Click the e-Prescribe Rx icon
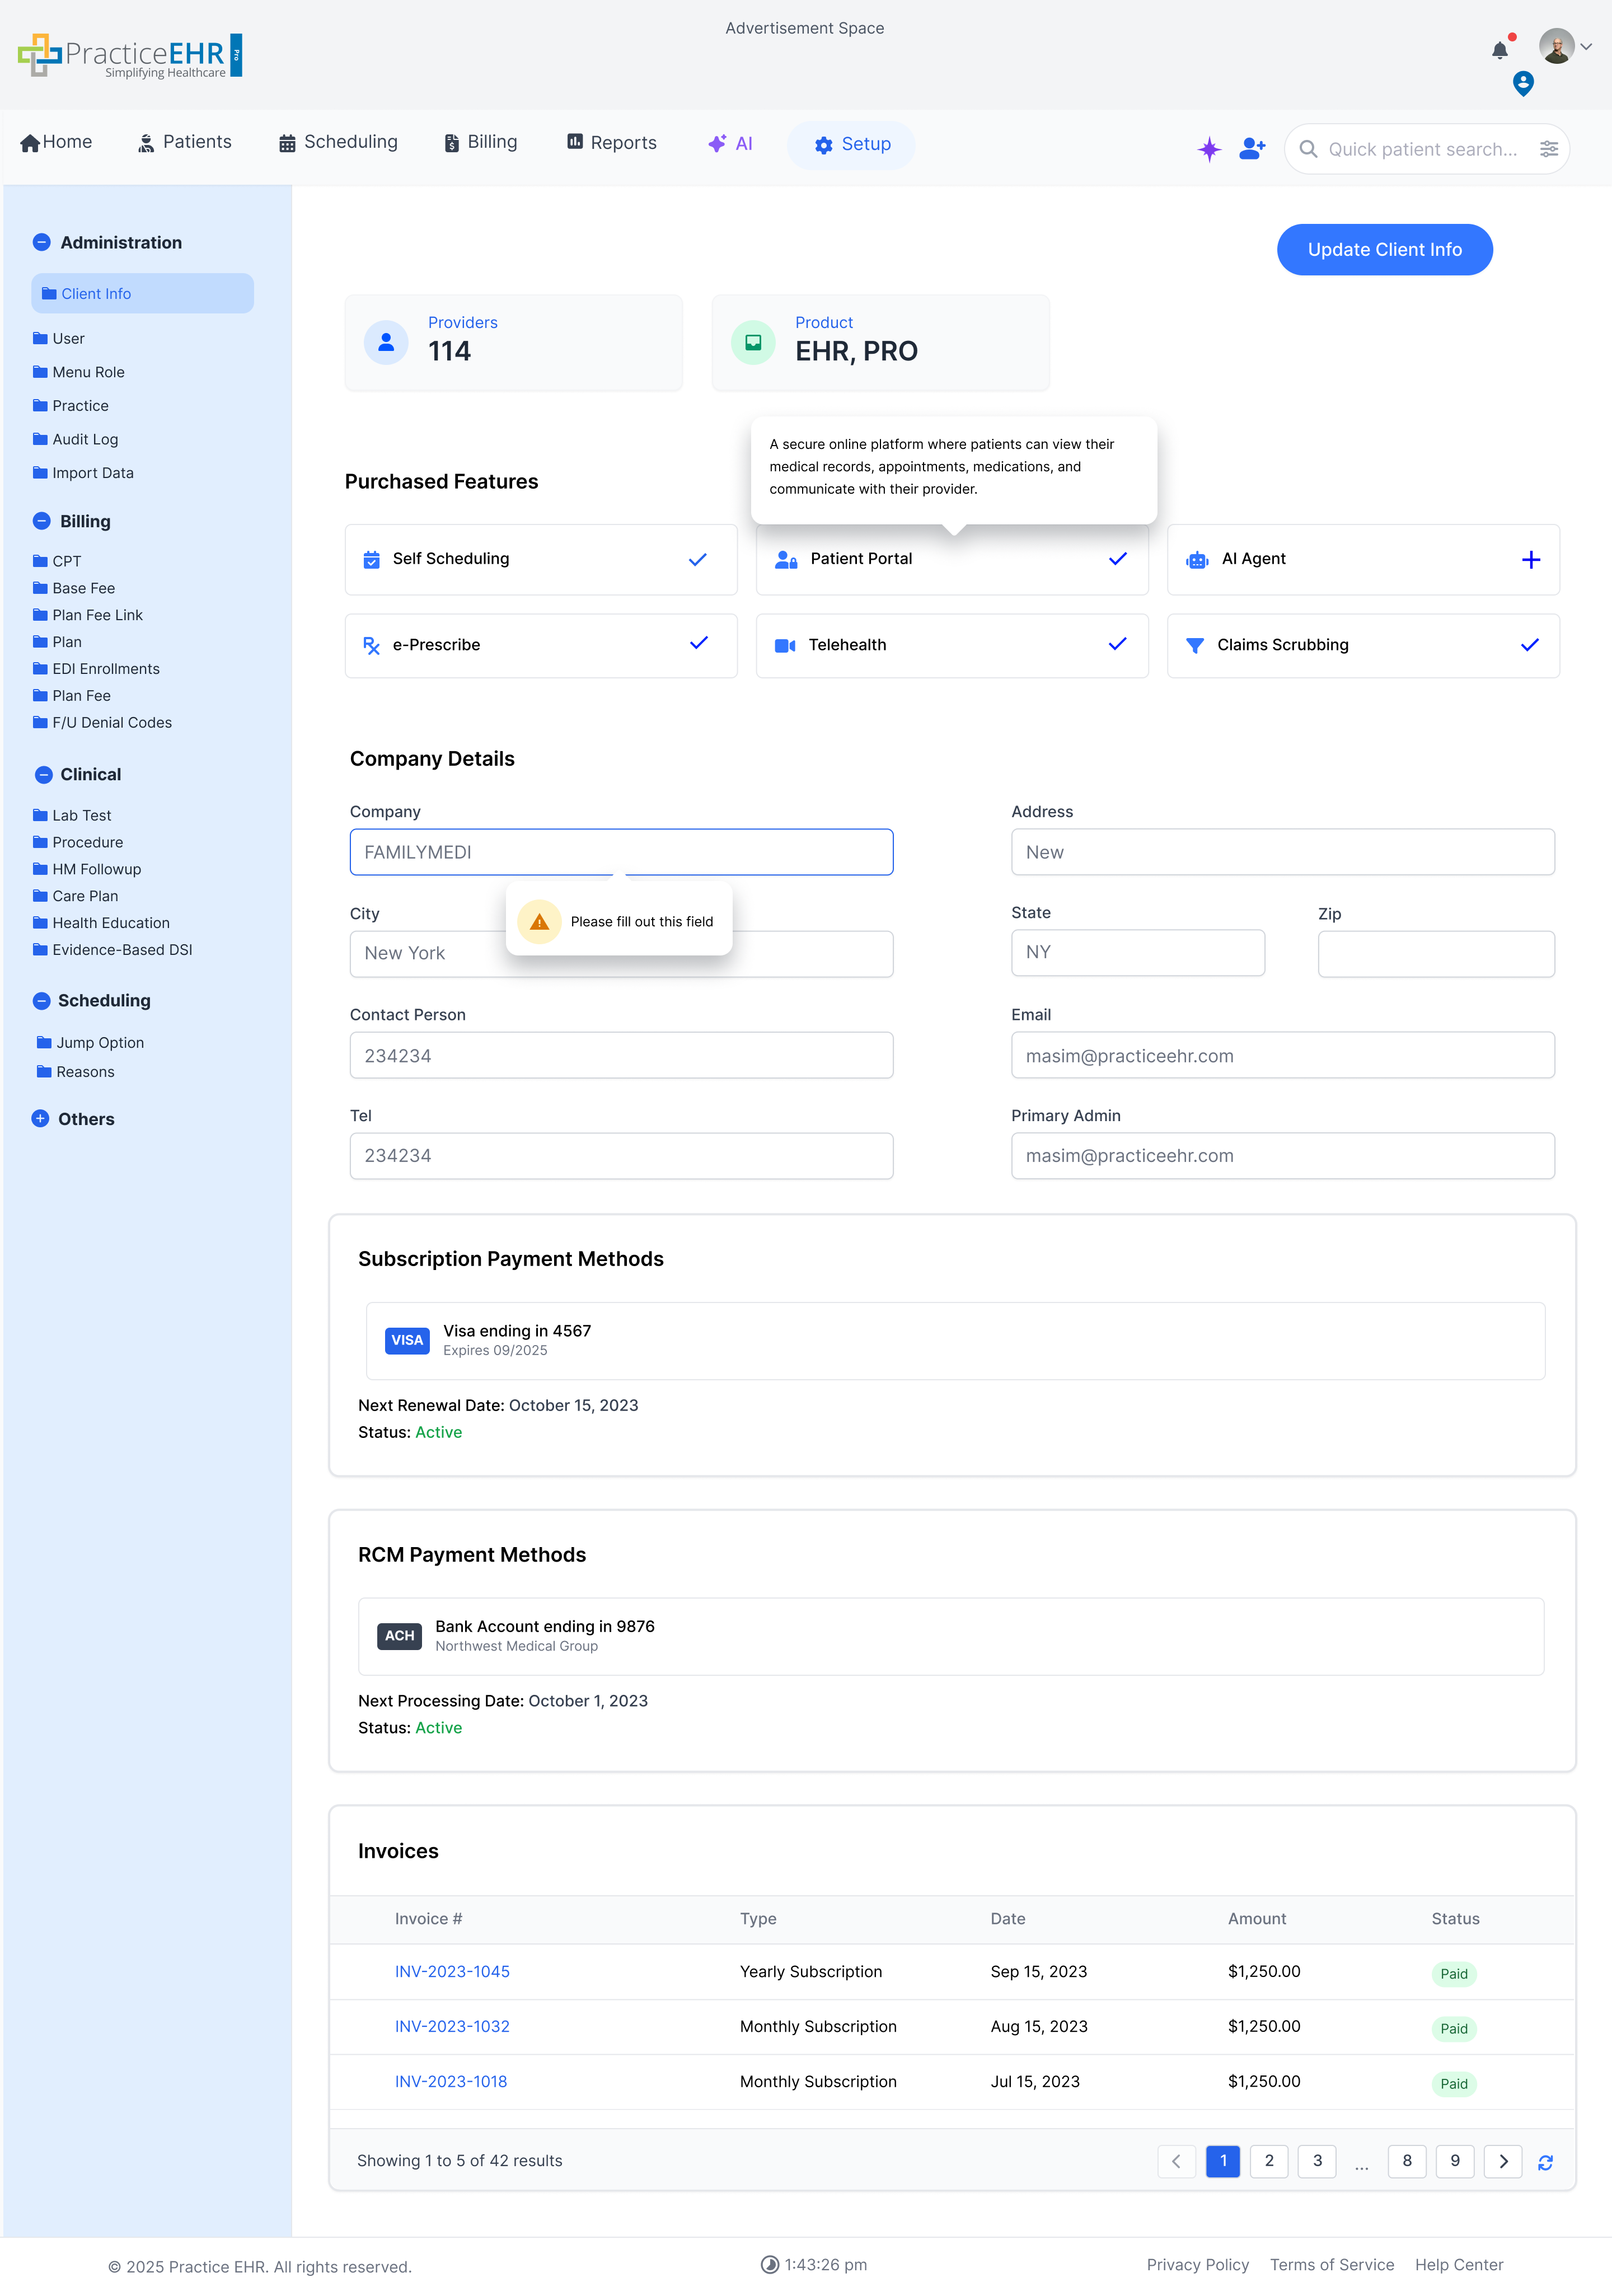1612x2296 pixels. click(371, 645)
